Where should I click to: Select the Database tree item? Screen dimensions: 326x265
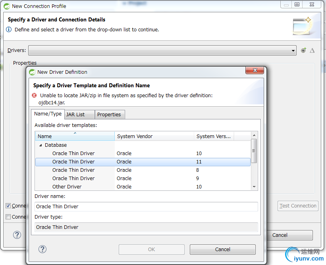point(56,145)
